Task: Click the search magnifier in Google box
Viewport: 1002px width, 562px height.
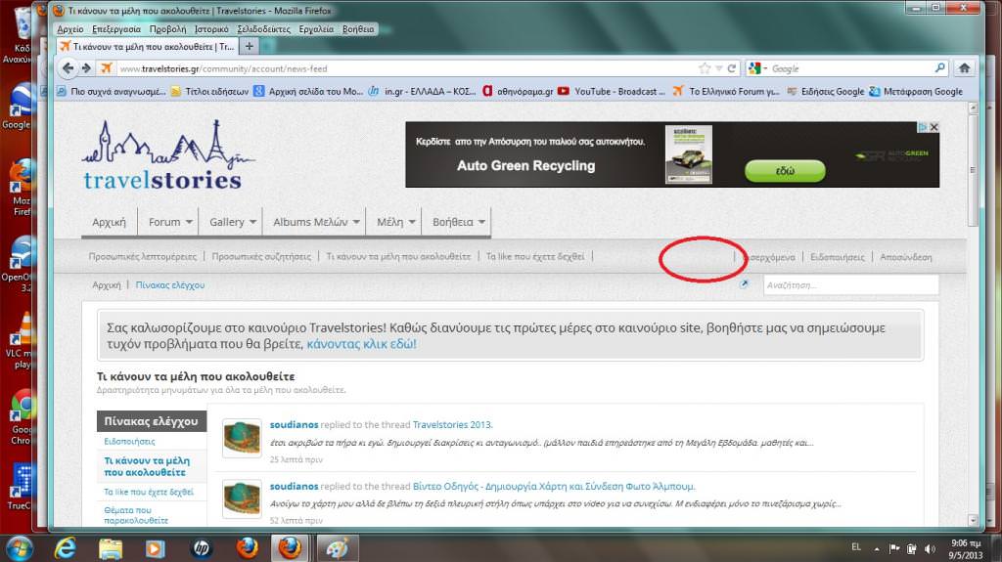Action: (940, 67)
